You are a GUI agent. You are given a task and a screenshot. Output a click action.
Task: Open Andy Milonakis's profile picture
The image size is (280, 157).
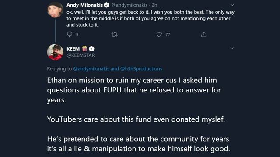tap(55, 10)
